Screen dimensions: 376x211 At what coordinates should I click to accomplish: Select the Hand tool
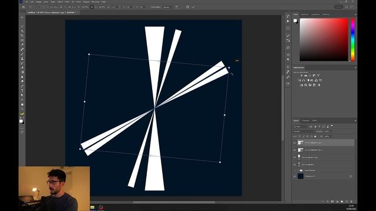point(22,104)
